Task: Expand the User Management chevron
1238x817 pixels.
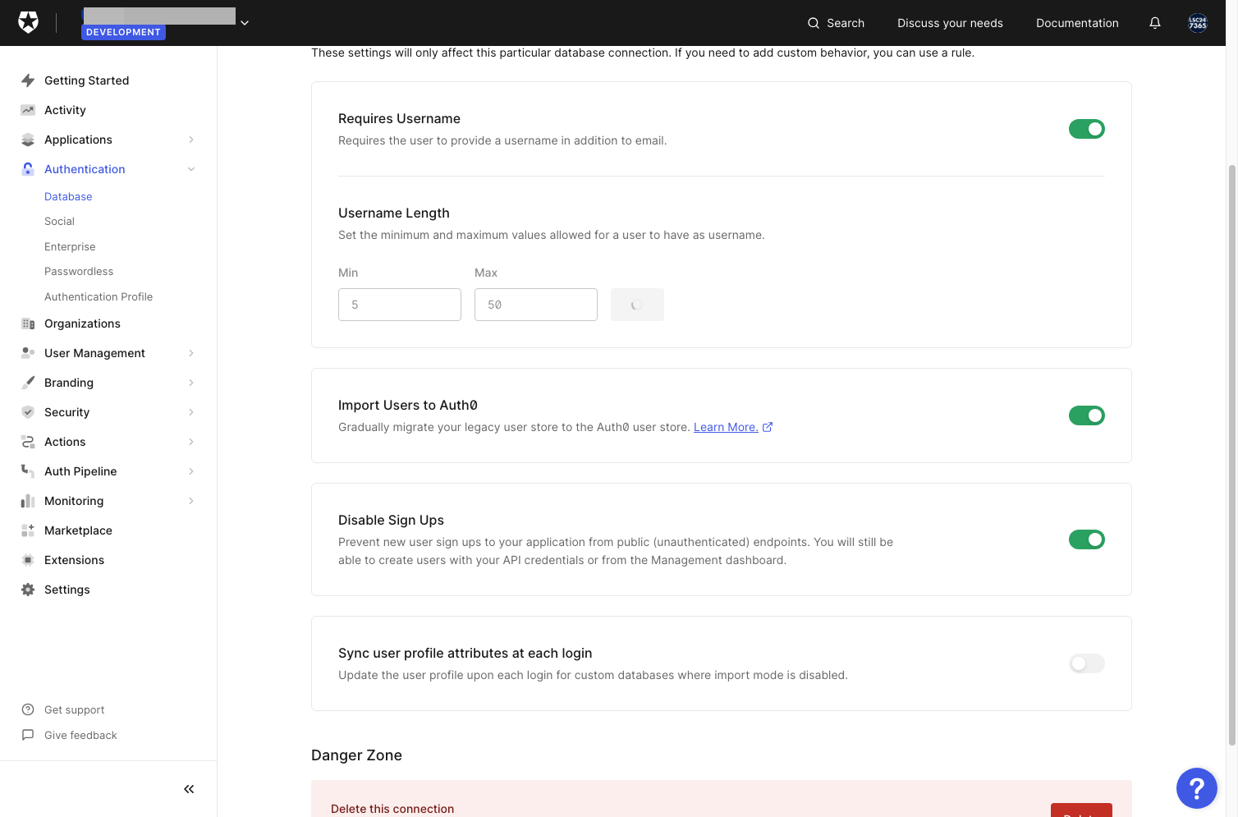Action: 191,353
